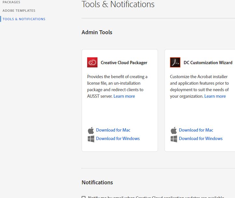The width and height of the screenshot is (235, 198).
Task: Go to Packages in the sidebar
Action: coord(11,2)
